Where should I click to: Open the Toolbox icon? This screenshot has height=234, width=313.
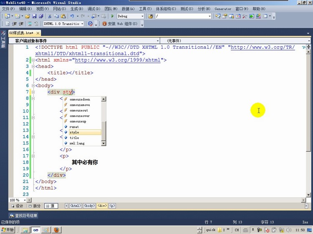tap(238, 16)
